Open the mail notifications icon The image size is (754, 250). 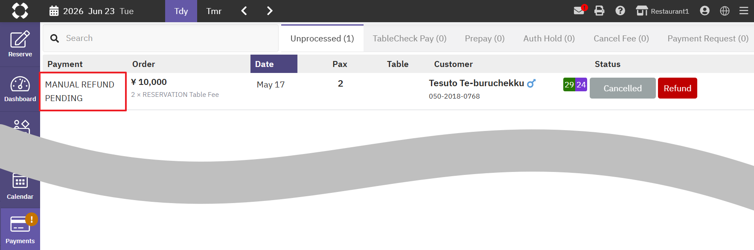point(579,11)
